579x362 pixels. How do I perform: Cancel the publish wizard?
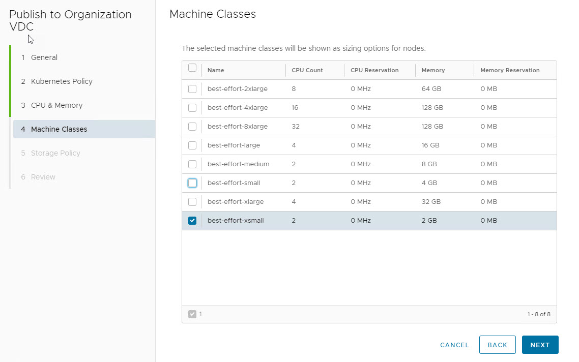pos(454,345)
